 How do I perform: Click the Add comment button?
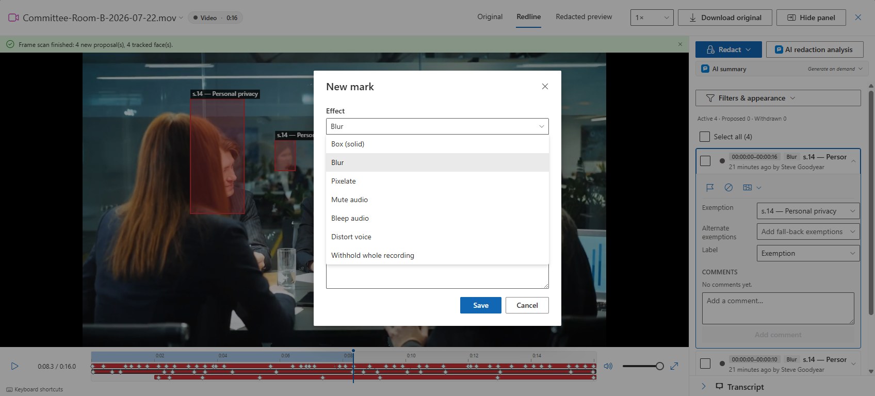(x=778, y=335)
